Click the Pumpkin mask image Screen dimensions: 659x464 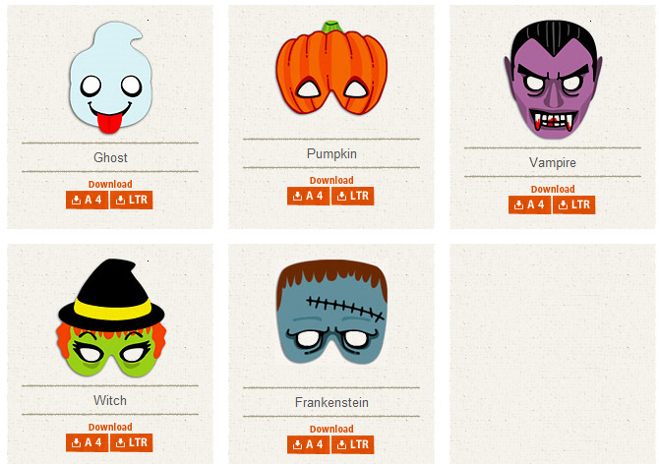331,68
